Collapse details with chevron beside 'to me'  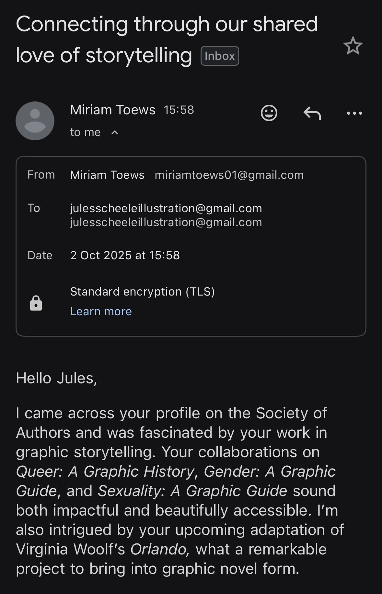pos(115,133)
